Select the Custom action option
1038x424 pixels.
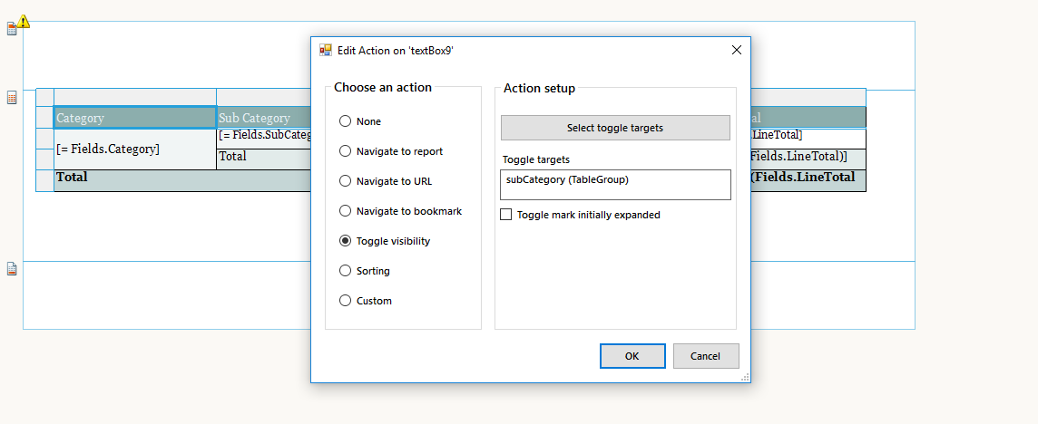coord(345,301)
